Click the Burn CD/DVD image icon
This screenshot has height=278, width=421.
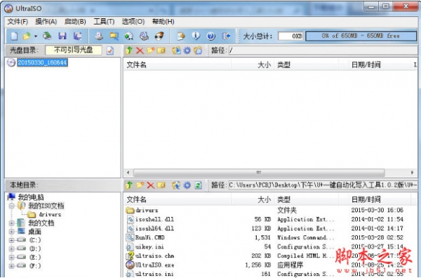[x=159, y=36]
